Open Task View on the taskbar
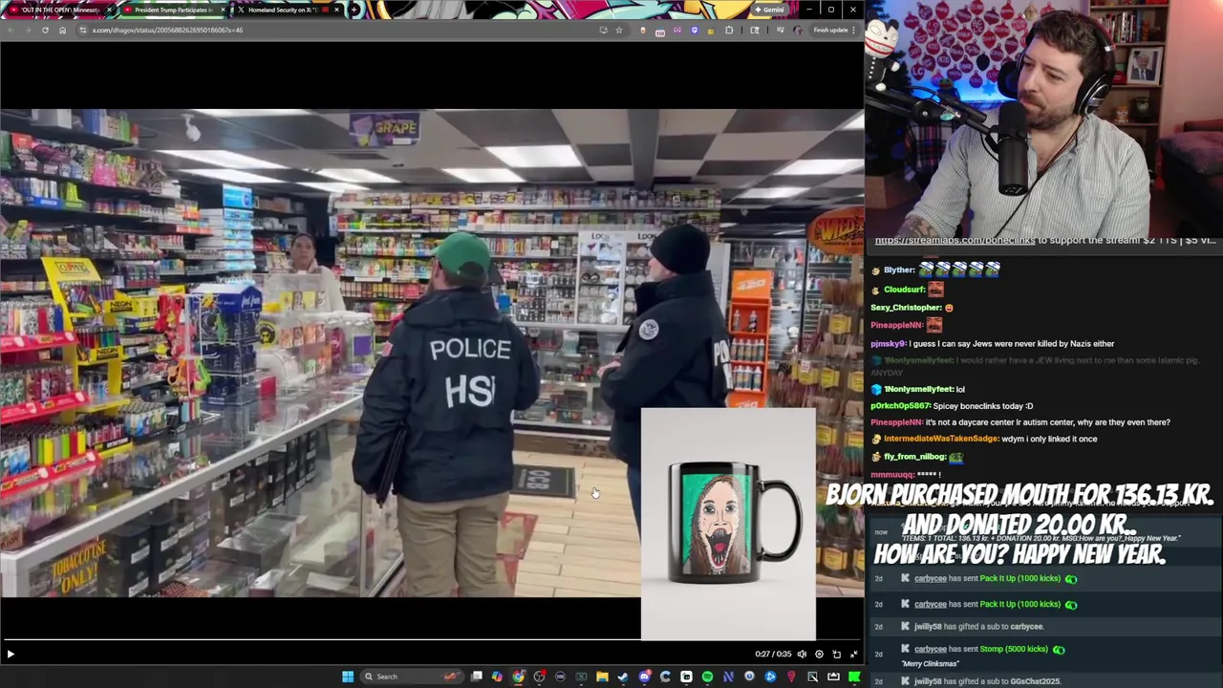Viewport: 1223px width, 688px height. pyautogui.click(x=477, y=677)
